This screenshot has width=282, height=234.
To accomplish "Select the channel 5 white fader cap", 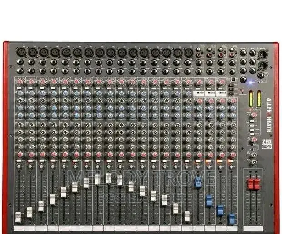I will pyautogui.click(x=64, y=192).
